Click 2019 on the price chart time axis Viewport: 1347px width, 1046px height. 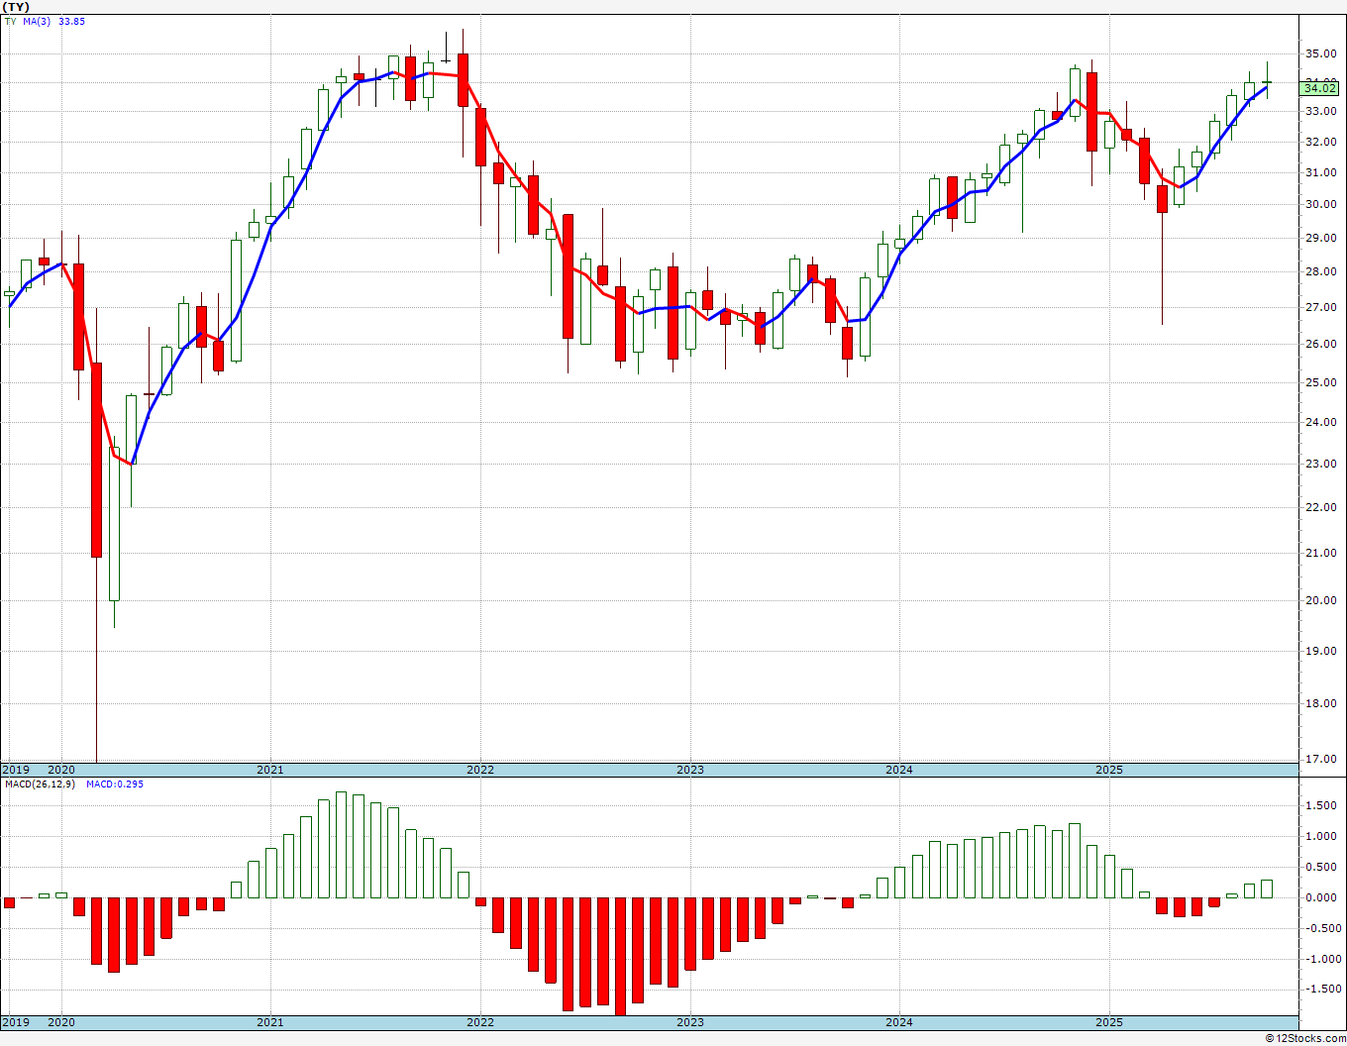[15, 770]
